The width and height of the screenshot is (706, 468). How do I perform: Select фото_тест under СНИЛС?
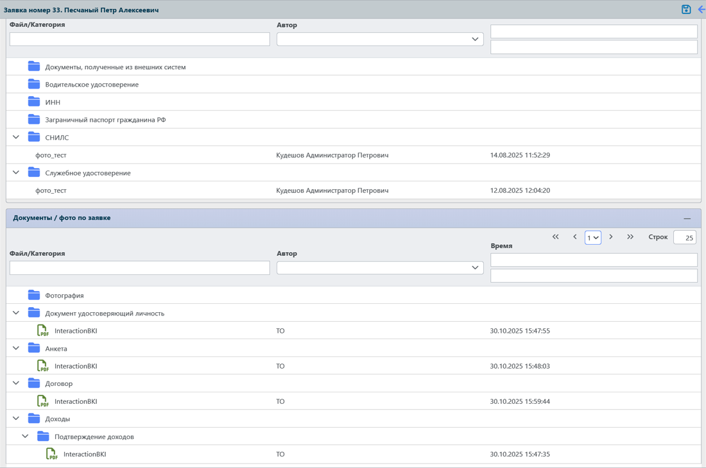click(x=51, y=155)
